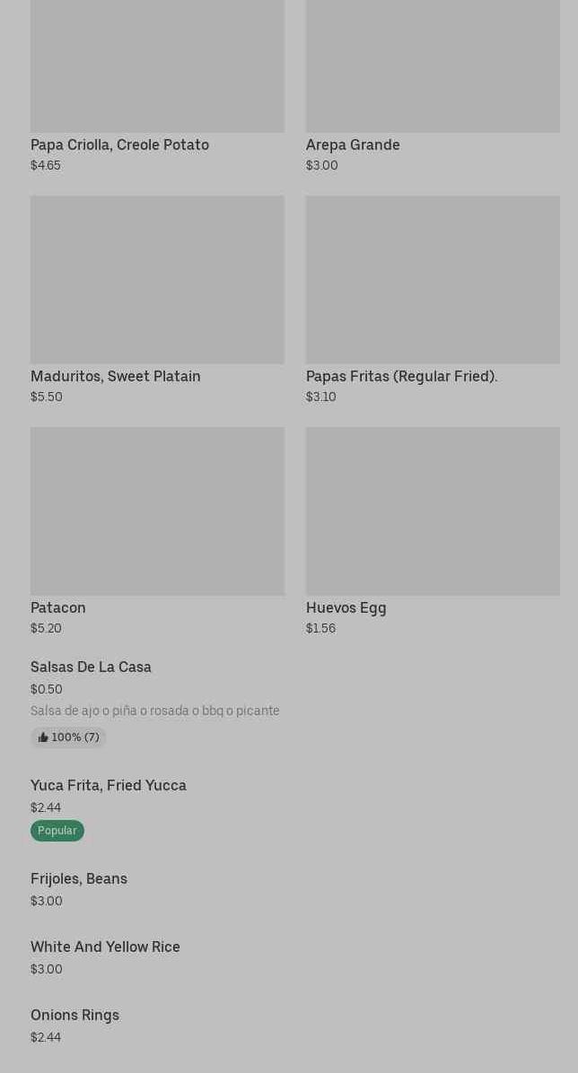Select Yuca Frita, Fried Yucca item
This screenshot has height=1073, width=578.
109,785
